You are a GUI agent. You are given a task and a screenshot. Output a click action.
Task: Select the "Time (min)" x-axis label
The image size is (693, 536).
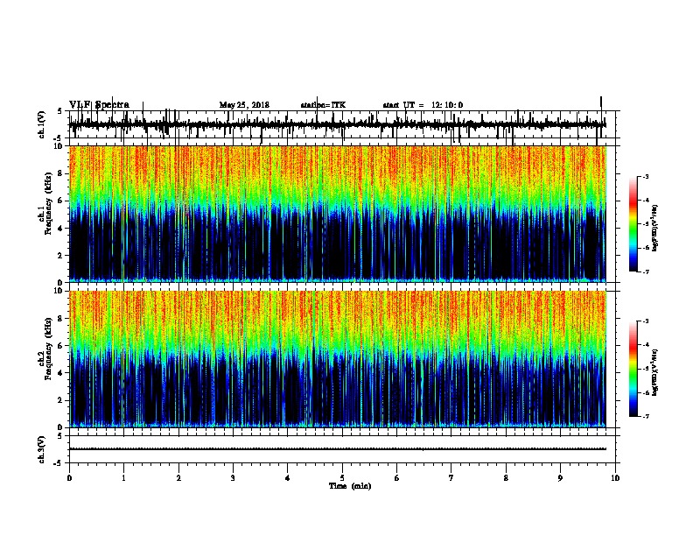tap(350, 486)
